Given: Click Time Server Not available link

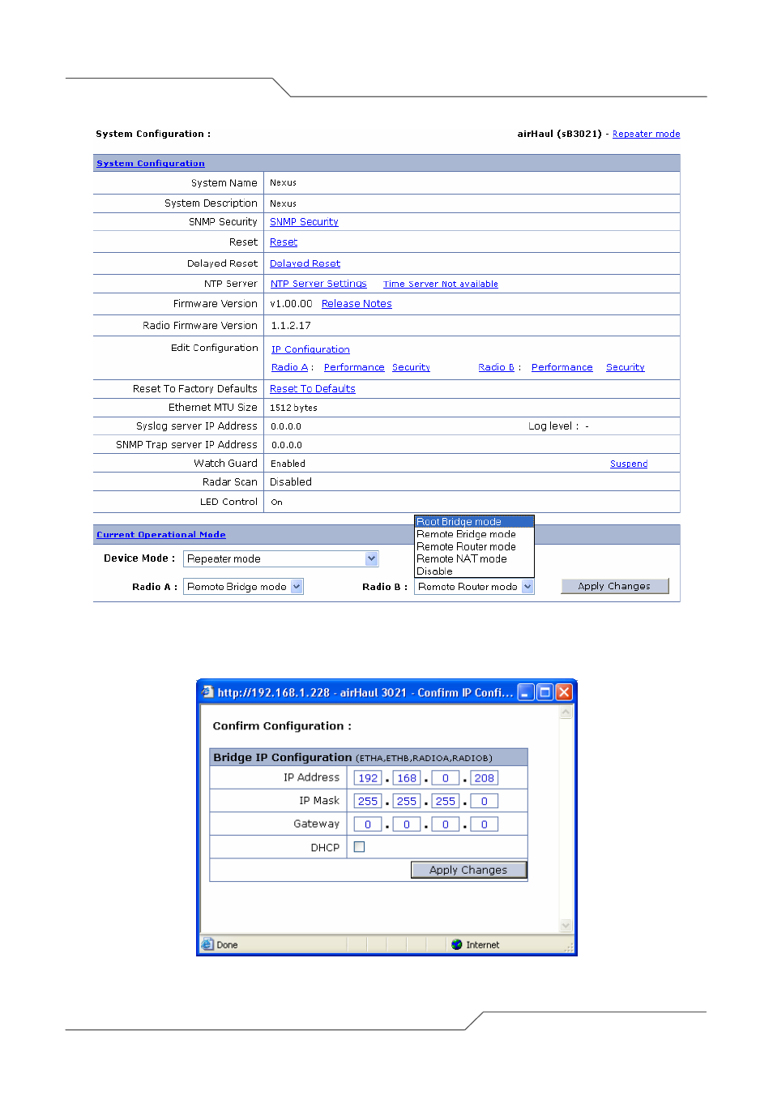Looking at the screenshot, I should 441,284.
